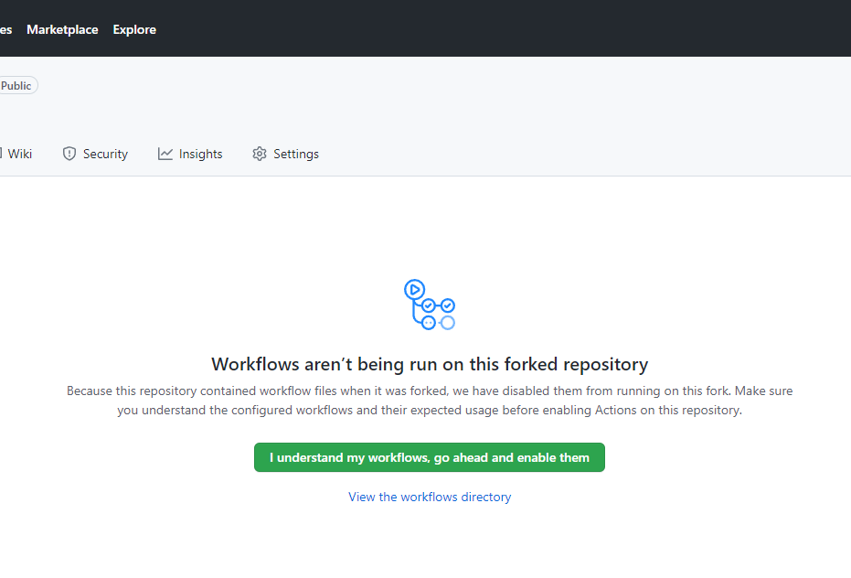Open the Explore menu

(x=133, y=28)
